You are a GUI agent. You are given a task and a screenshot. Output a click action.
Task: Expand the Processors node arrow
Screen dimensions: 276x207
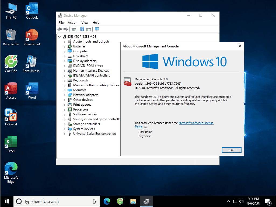64,110
